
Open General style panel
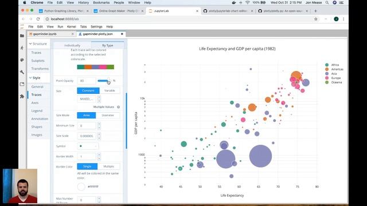pos(37,86)
